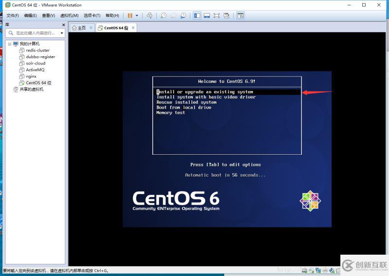Click the sound card status bar icon
The height and width of the screenshot is (276, 389).
(332, 271)
